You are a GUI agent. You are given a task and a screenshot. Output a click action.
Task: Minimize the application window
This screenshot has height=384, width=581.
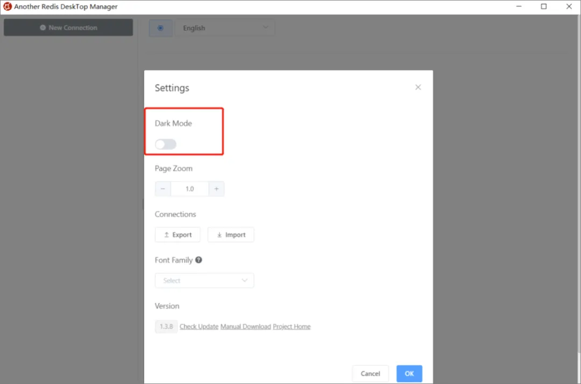click(x=519, y=7)
